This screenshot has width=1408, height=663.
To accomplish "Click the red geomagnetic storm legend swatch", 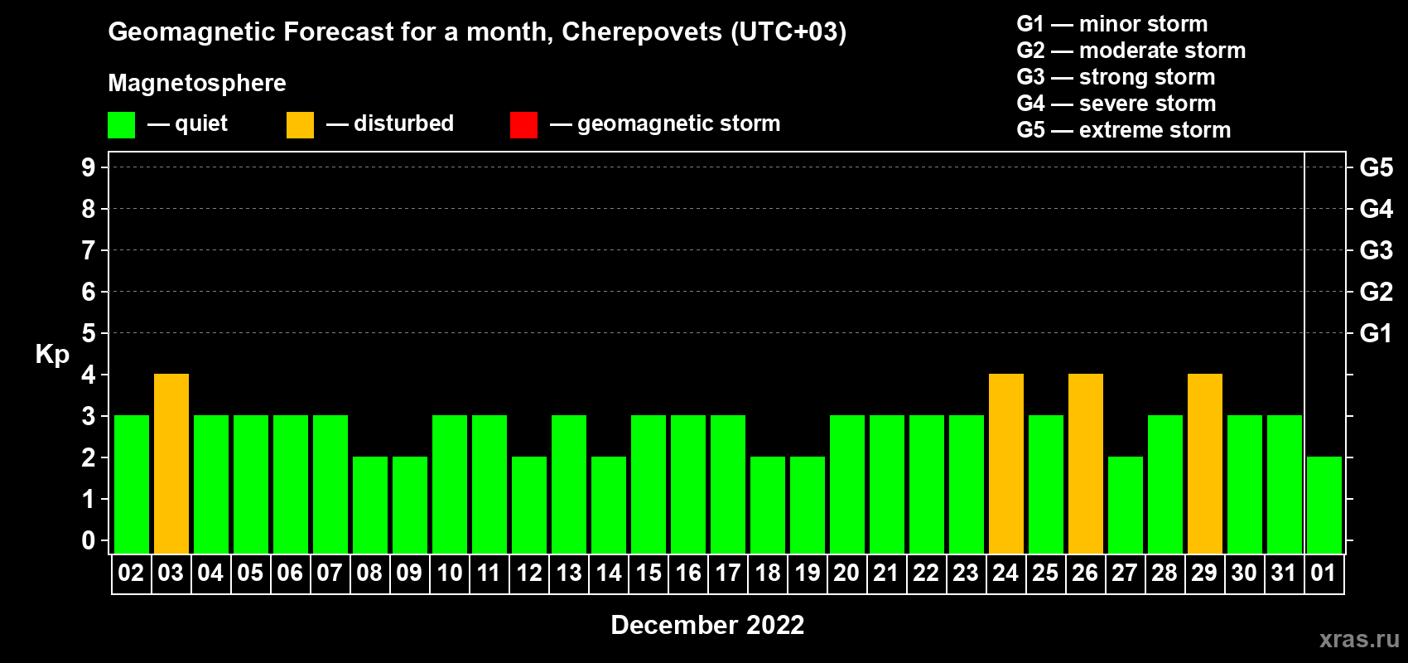I will click(523, 125).
